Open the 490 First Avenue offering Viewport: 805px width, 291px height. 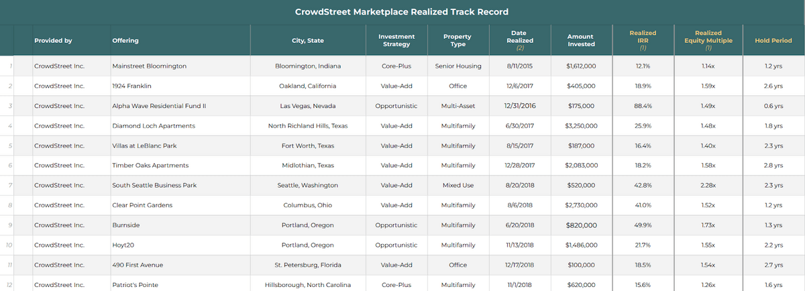[x=139, y=265]
